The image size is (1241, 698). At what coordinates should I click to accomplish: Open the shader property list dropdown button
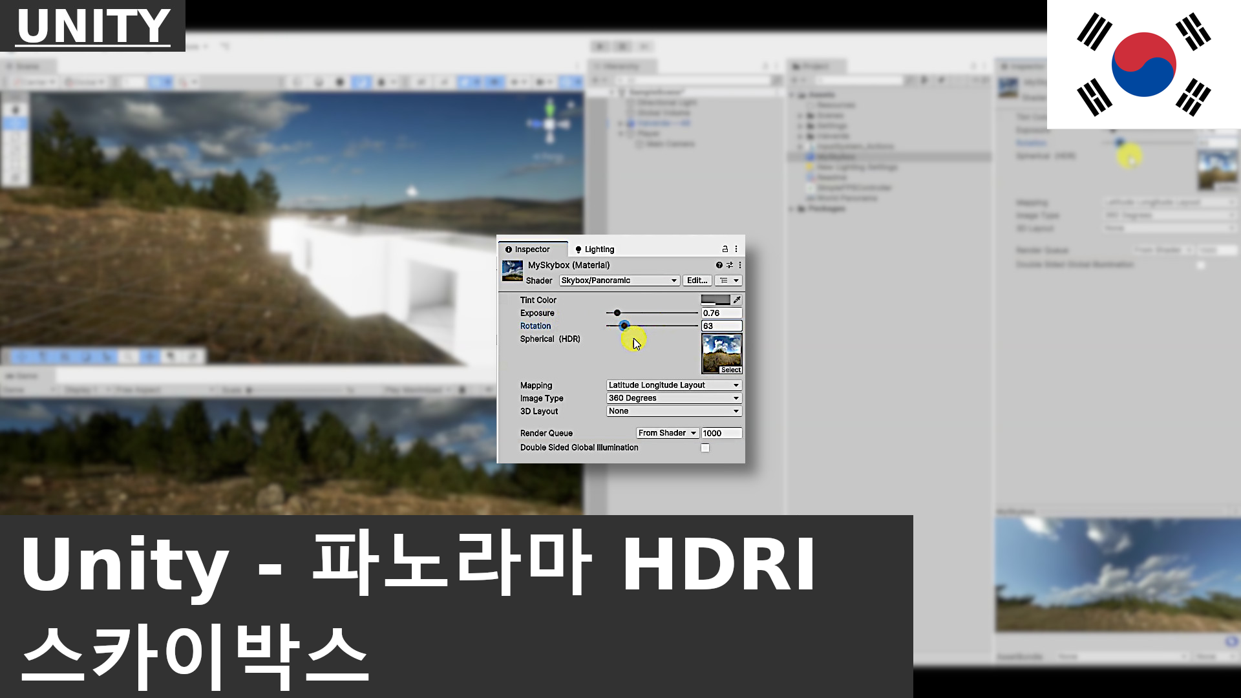click(728, 280)
